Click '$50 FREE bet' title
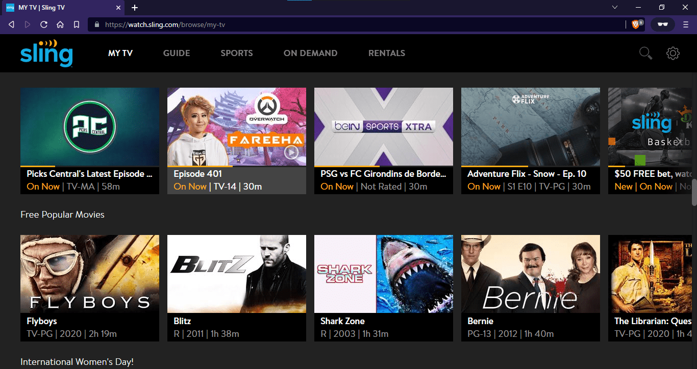The width and height of the screenshot is (697, 369). [653, 174]
